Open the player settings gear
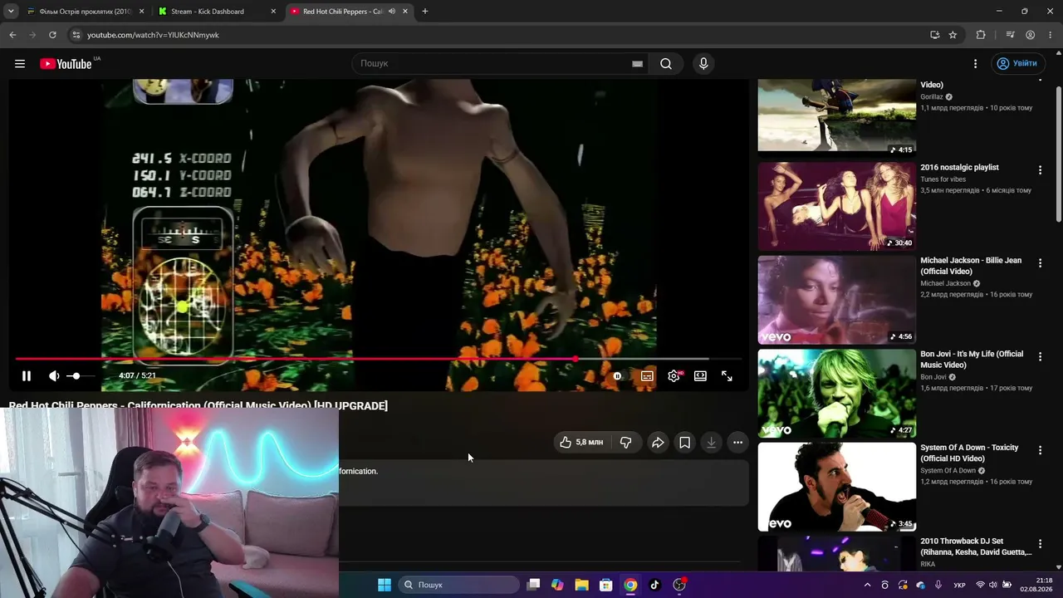 [x=674, y=376]
